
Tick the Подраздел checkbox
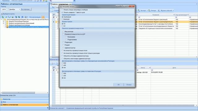(x=63, y=42)
